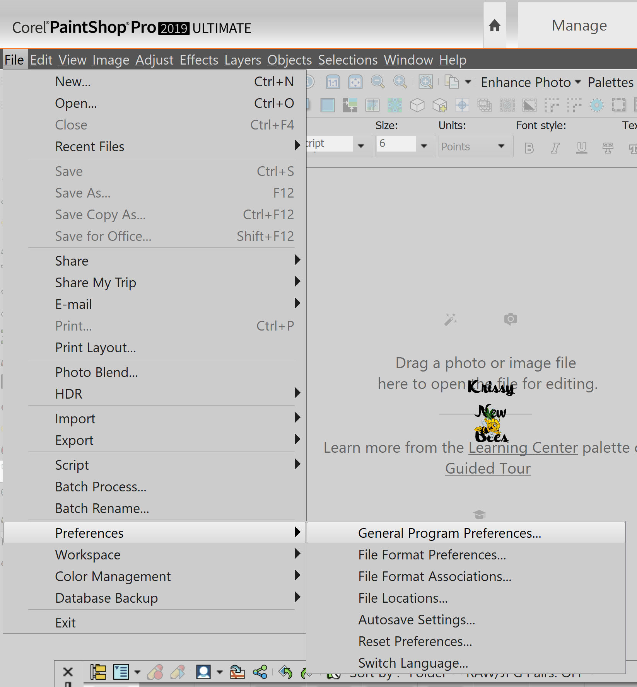Screen dimensions: 637x687
Task: Choose Open... from the File menu
Action: (155, 103)
